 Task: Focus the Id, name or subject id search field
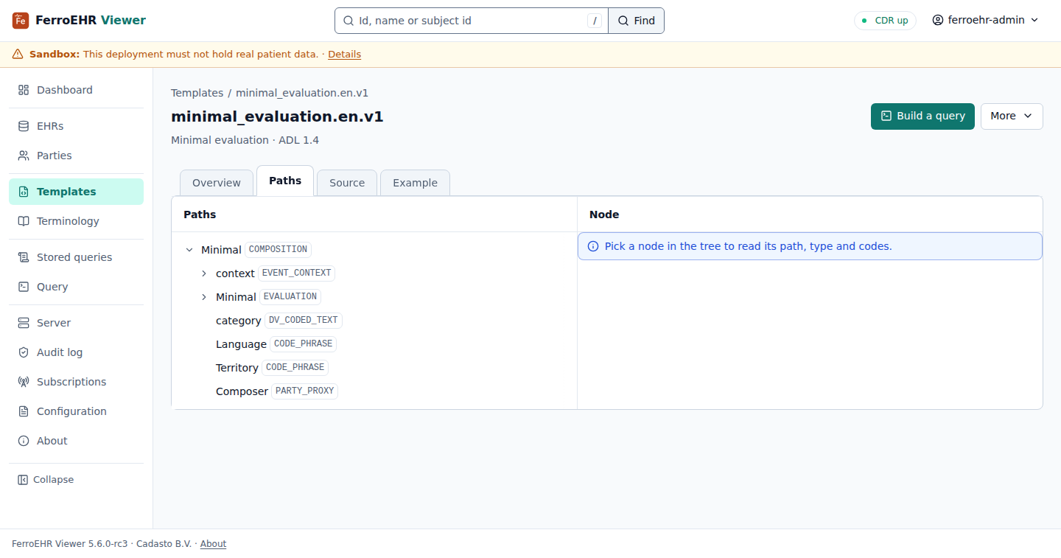click(x=472, y=21)
